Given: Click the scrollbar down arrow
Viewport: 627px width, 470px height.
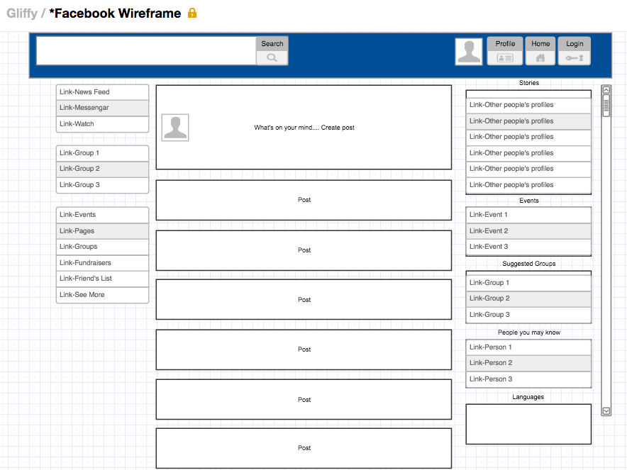Looking at the screenshot, I should pos(606,411).
